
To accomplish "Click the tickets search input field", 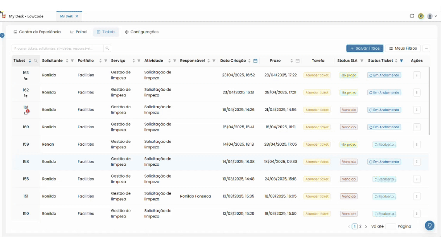I will [58, 48].
